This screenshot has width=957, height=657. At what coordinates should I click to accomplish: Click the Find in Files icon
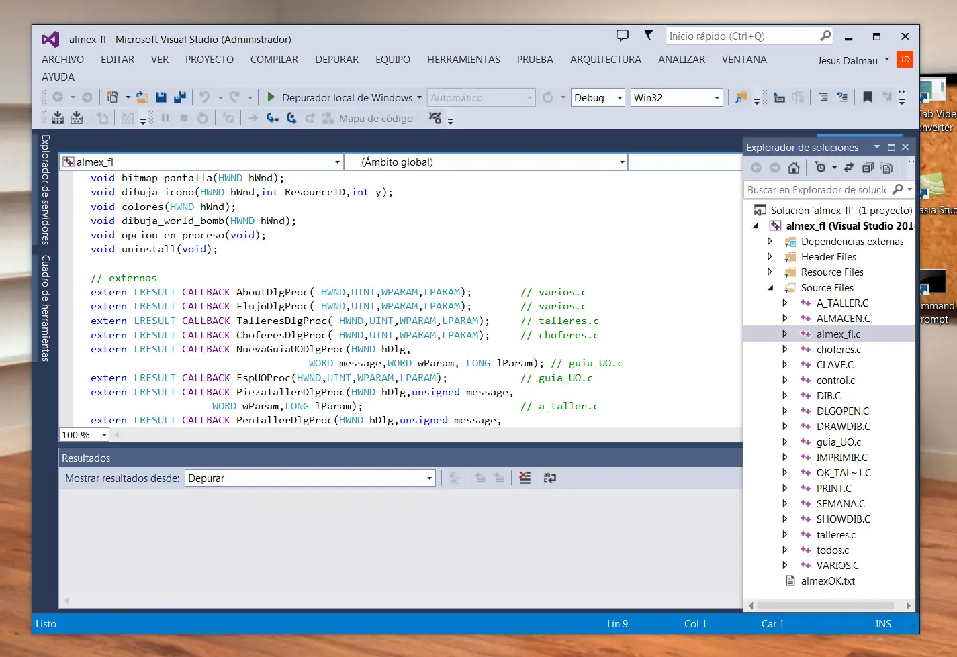click(741, 97)
